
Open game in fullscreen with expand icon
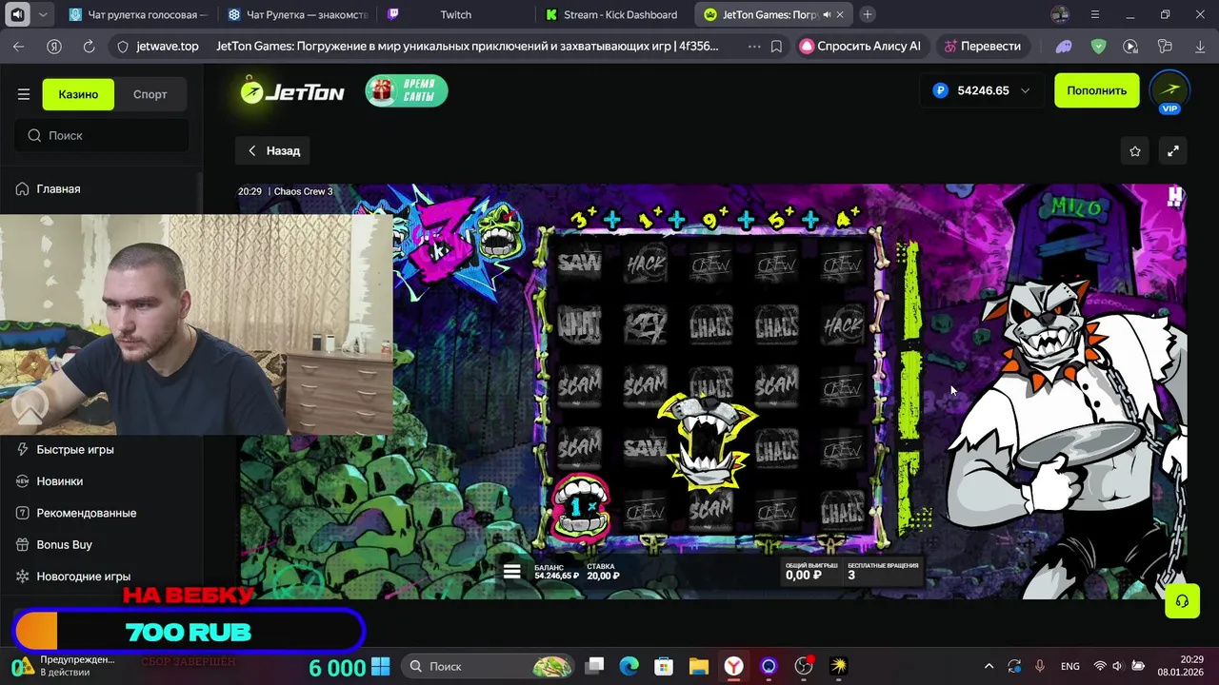[1173, 151]
